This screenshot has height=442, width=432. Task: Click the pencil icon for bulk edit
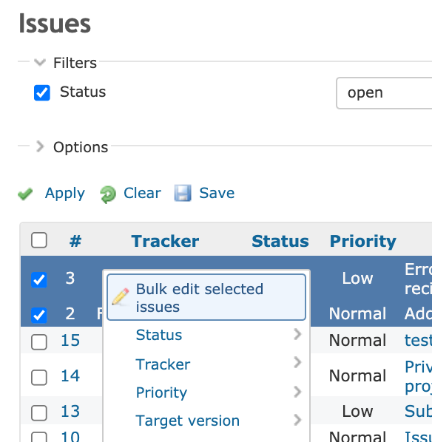(x=121, y=296)
